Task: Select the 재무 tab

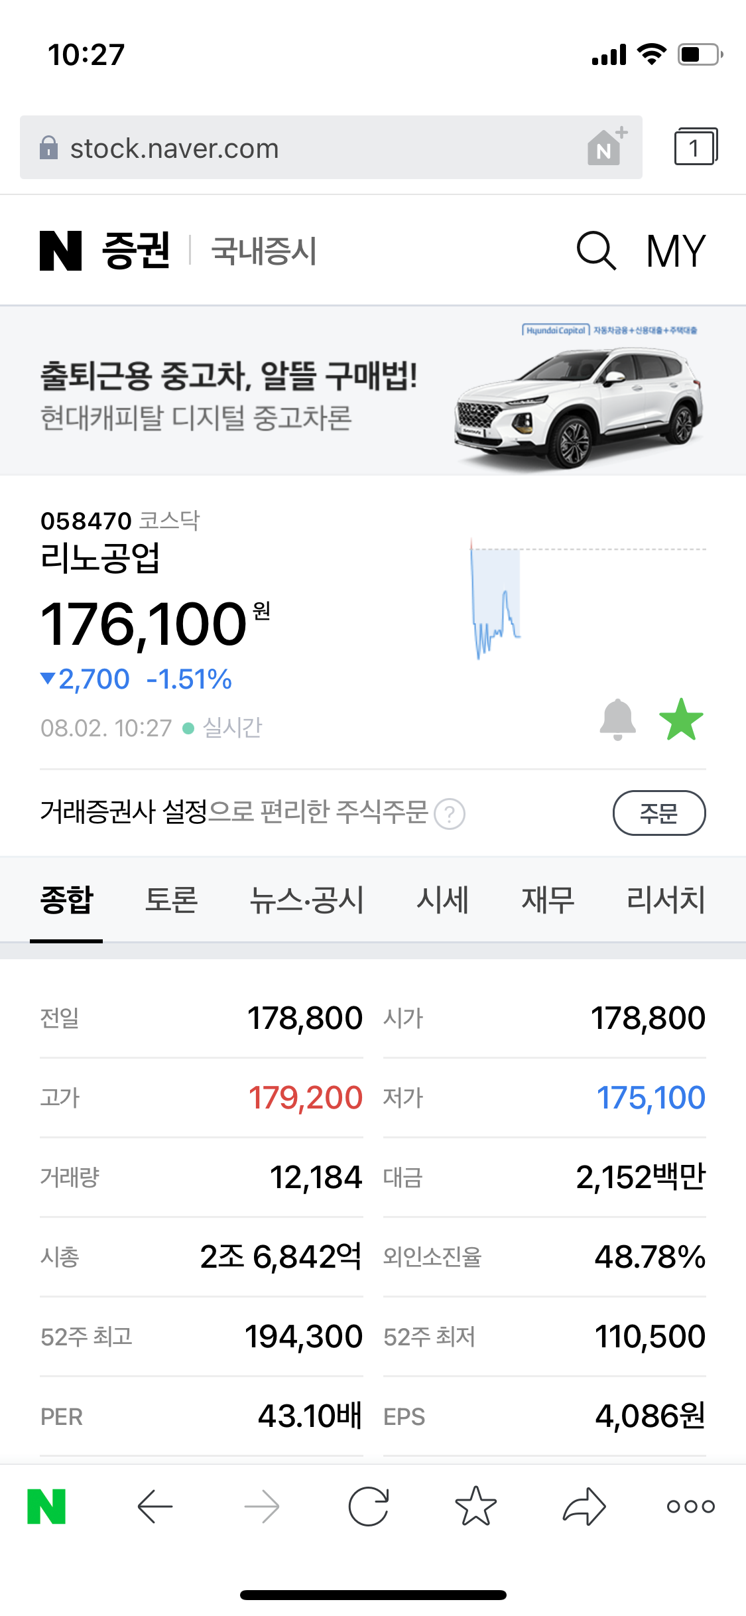Action: (548, 900)
